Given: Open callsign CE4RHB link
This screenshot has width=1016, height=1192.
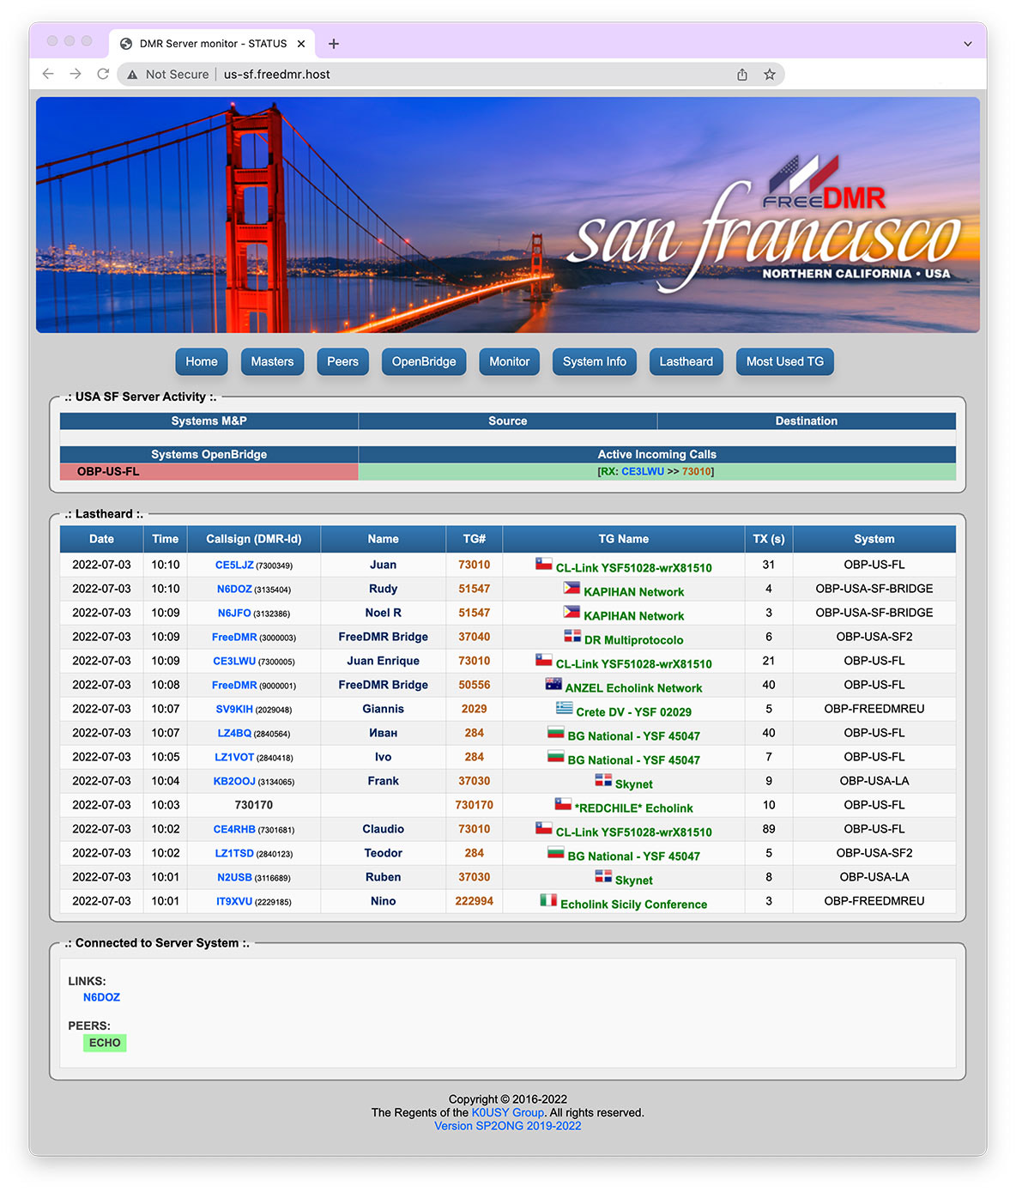Looking at the screenshot, I should tap(234, 829).
